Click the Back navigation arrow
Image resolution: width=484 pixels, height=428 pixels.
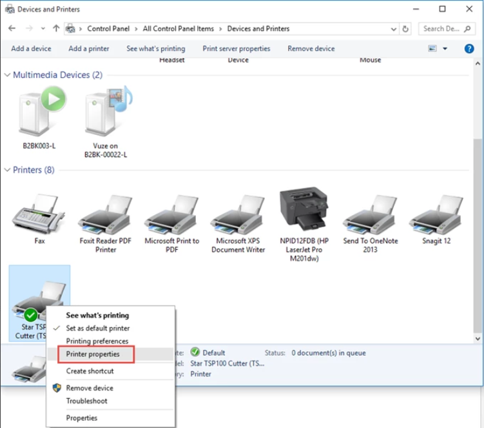12,28
